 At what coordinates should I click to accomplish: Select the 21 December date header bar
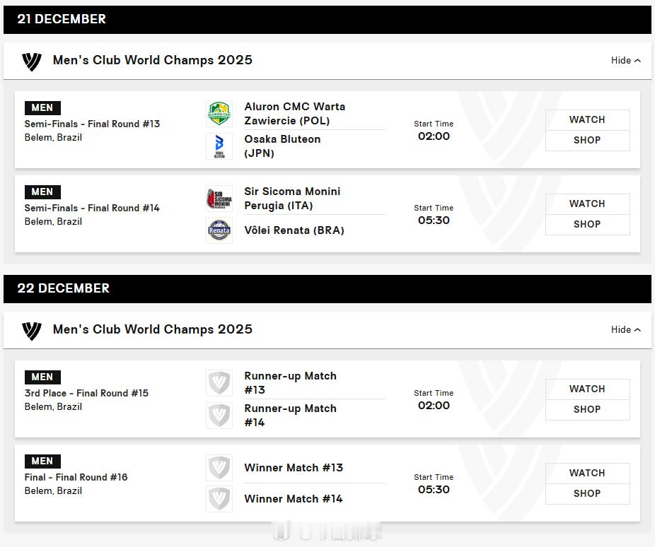click(x=327, y=20)
